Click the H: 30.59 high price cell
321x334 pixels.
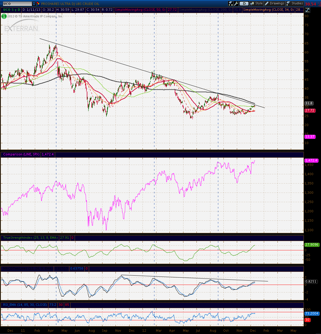(63, 10)
